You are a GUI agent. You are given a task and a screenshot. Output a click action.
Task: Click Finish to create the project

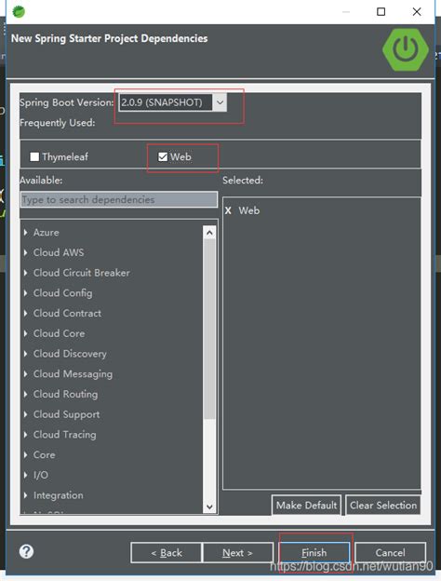click(x=314, y=553)
